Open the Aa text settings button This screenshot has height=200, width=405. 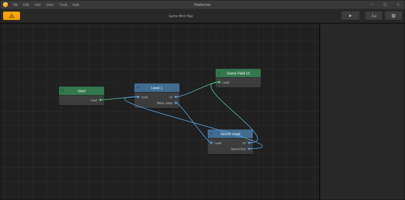coord(374,16)
